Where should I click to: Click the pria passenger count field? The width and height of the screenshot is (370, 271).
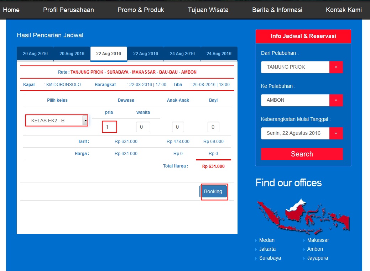pos(109,127)
